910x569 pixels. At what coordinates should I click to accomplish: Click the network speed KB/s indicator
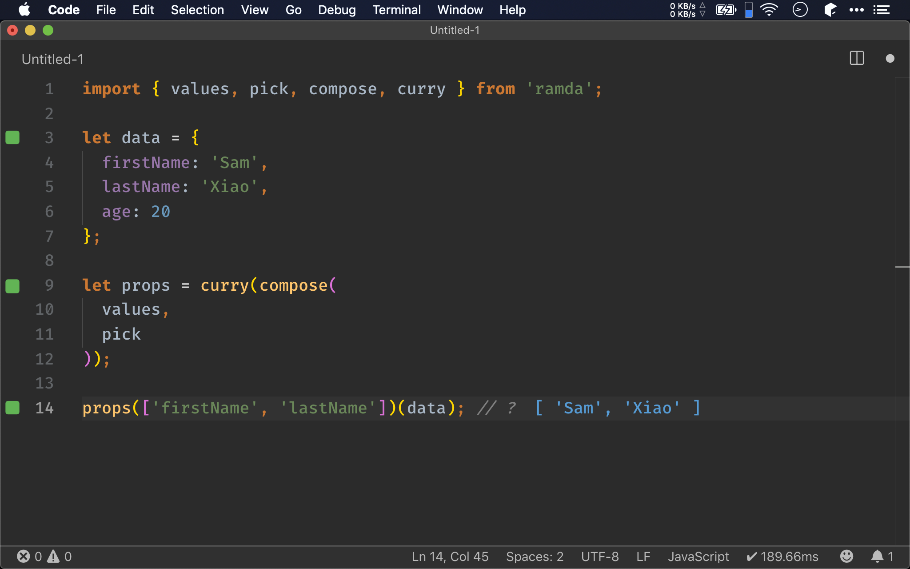point(687,10)
